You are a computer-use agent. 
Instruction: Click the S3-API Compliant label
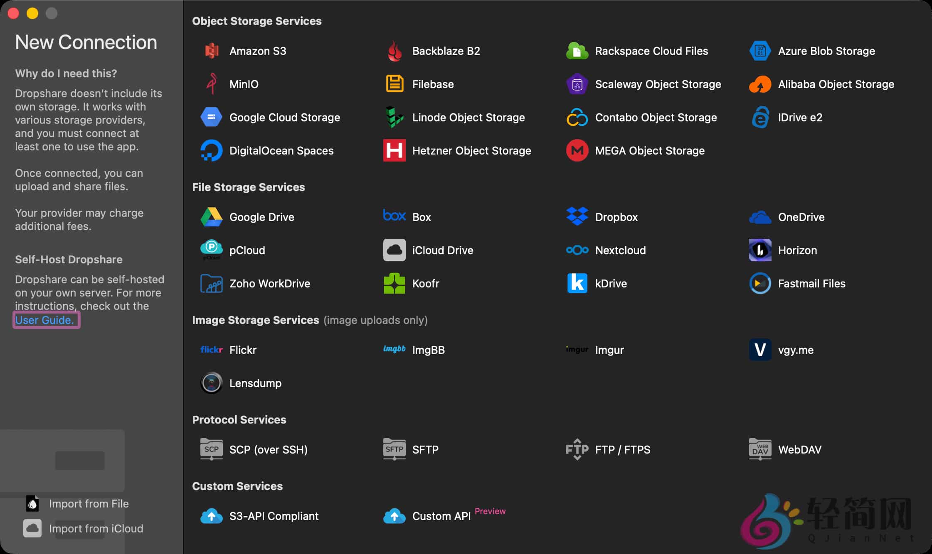(274, 516)
